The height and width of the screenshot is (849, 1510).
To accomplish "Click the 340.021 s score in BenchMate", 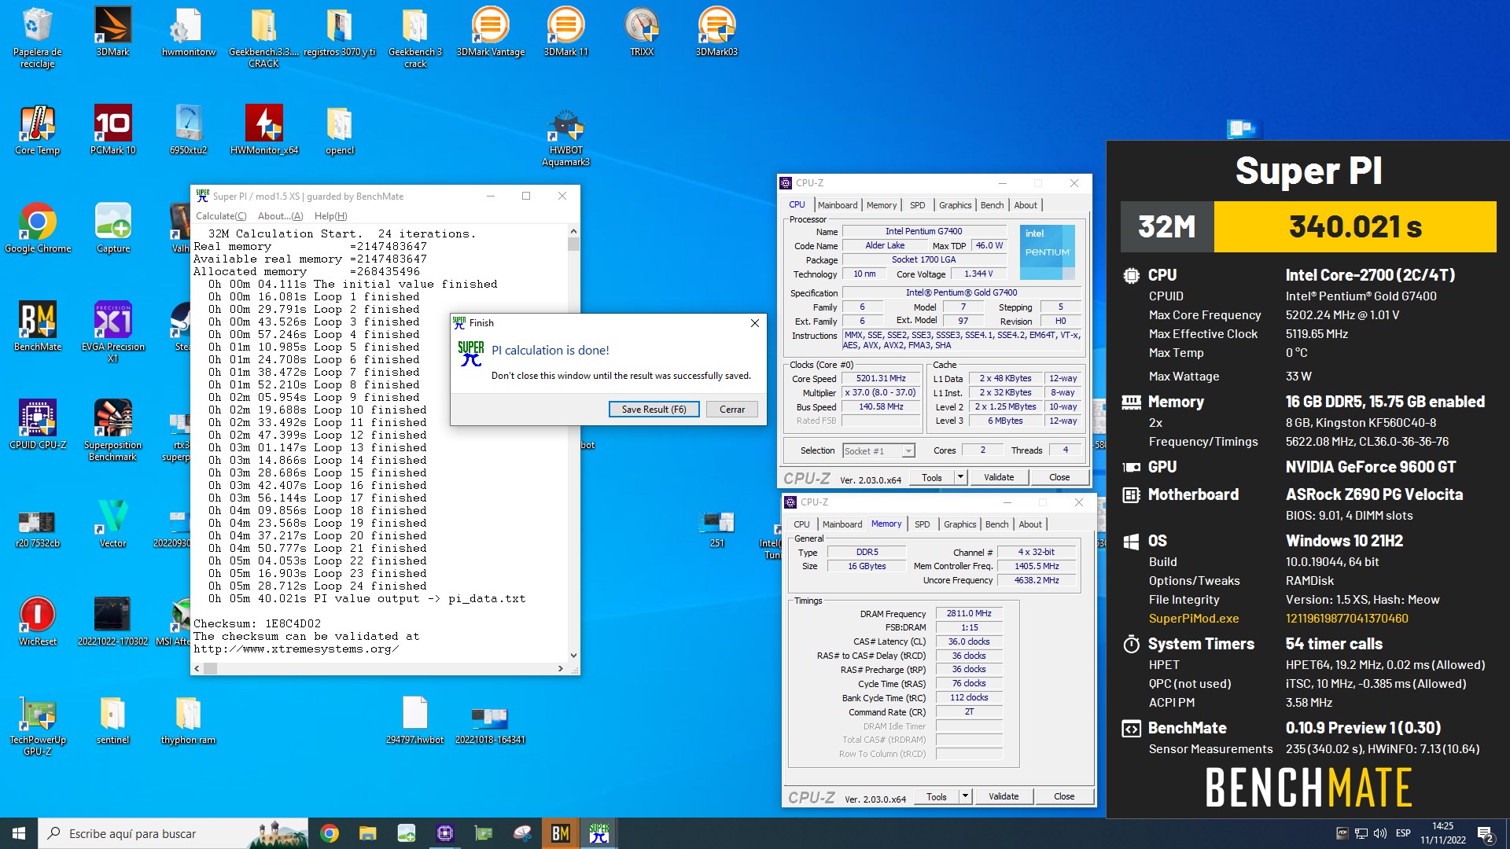I will tap(1355, 226).
